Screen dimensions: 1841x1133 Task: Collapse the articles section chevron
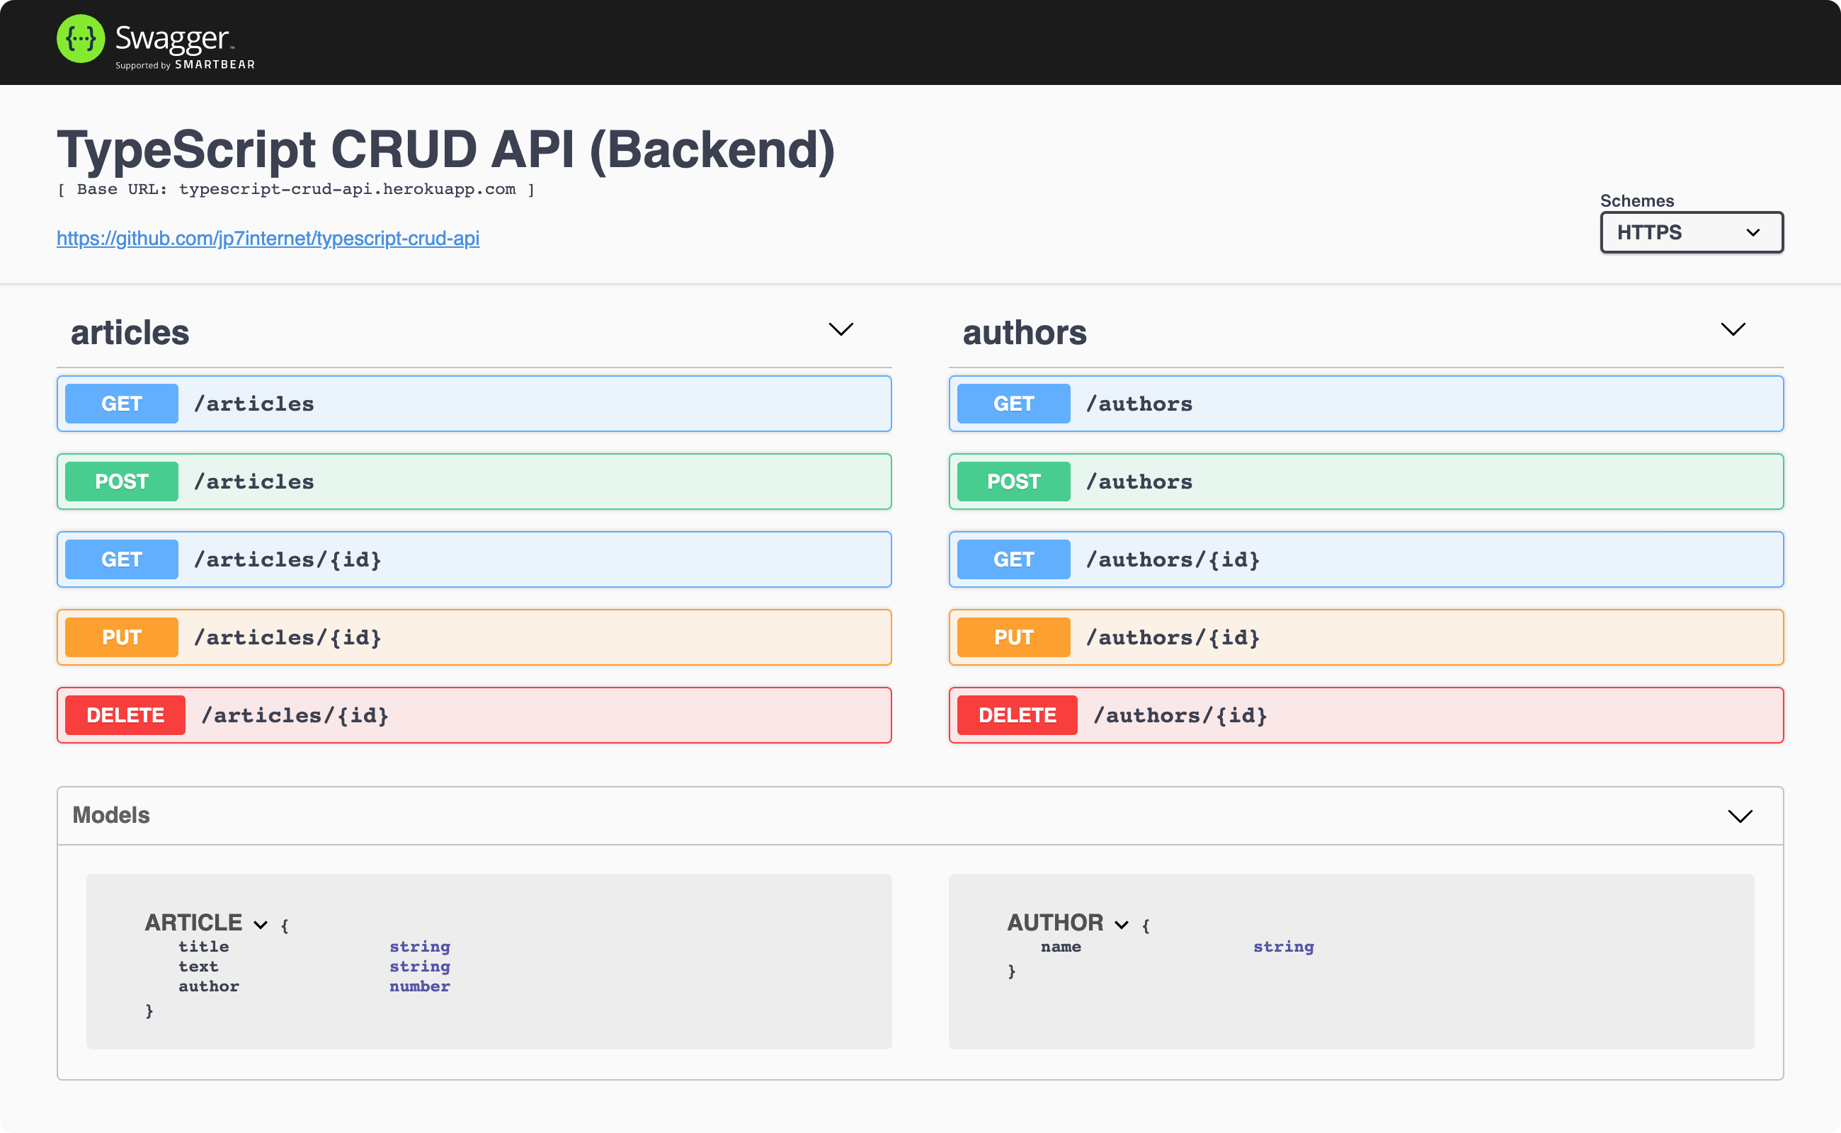(x=840, y=330)
